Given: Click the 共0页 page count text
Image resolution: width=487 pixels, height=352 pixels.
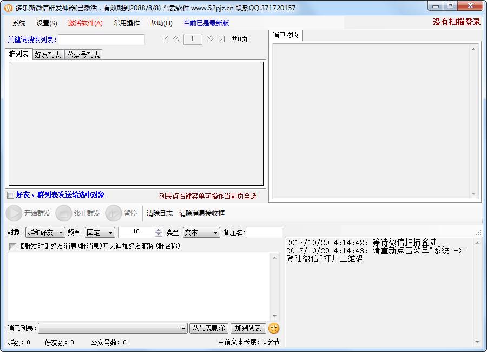Looking at the screenshot, I should click(x=240, y=39).
